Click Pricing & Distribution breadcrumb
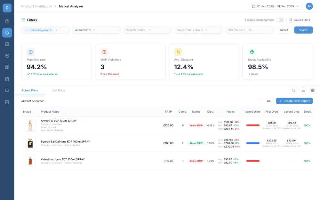Screen dimensions: 320x200 coord(37,6)
